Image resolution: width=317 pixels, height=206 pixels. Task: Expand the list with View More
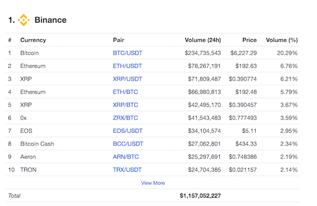153,183
